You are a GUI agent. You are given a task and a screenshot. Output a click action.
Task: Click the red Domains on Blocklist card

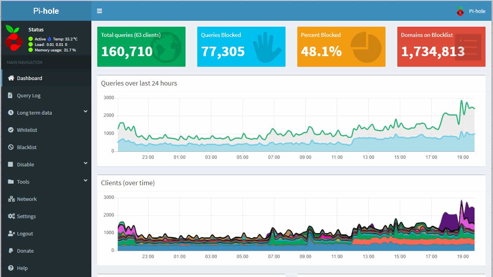click(x=441, y=47)
